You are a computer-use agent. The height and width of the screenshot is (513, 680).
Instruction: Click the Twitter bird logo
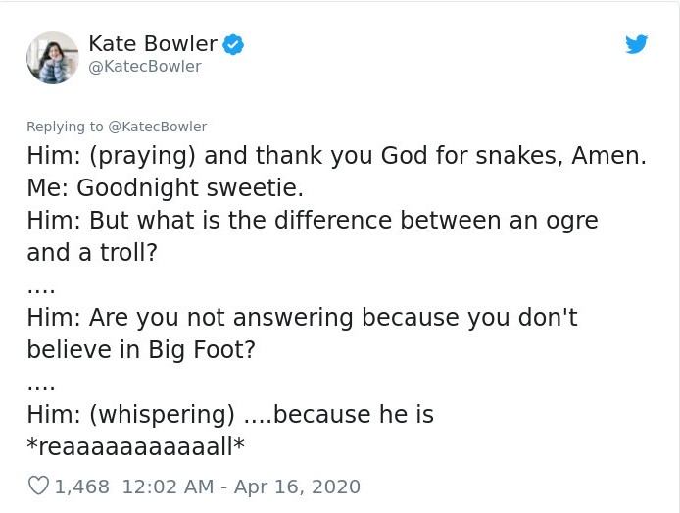pyautogui.click(x=637, y=44)
